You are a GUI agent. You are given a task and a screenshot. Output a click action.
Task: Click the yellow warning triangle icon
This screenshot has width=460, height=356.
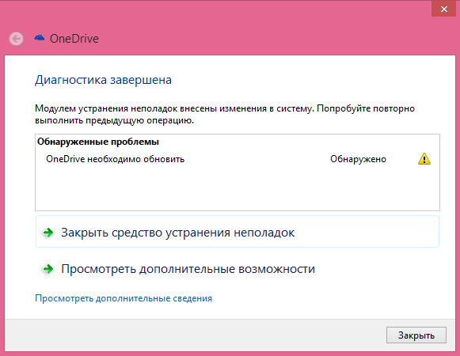click(x=424, y=159)
